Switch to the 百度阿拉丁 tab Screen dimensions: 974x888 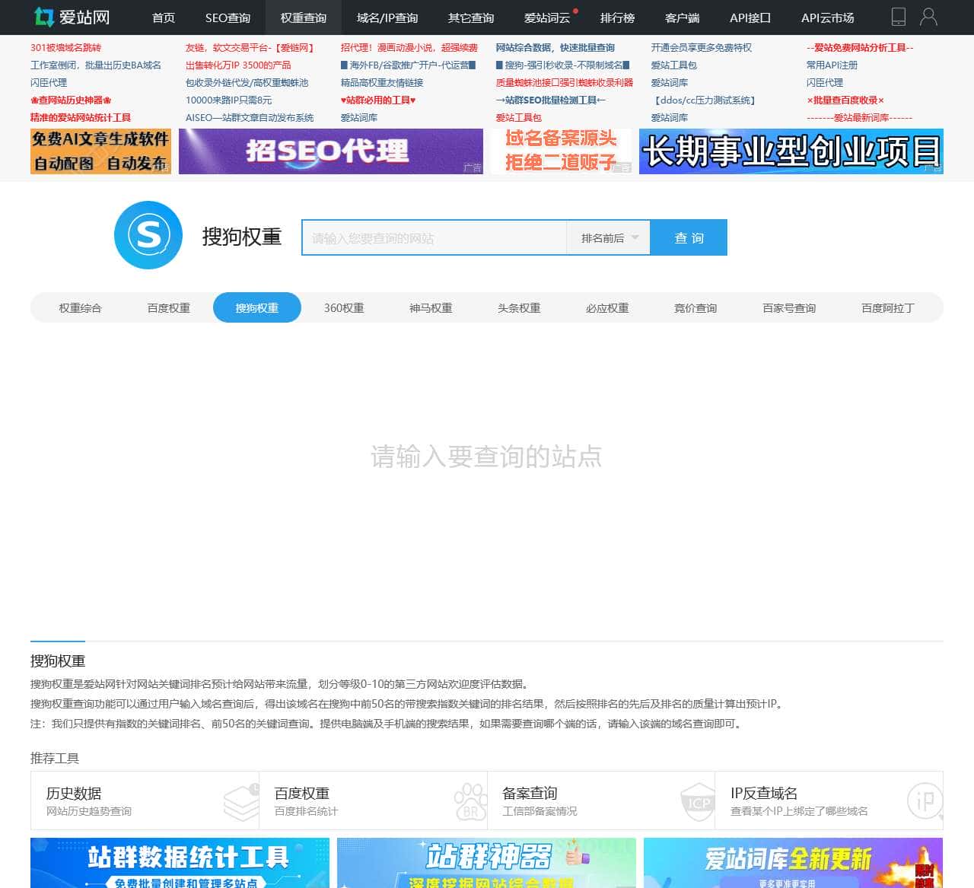click(888, 308)
